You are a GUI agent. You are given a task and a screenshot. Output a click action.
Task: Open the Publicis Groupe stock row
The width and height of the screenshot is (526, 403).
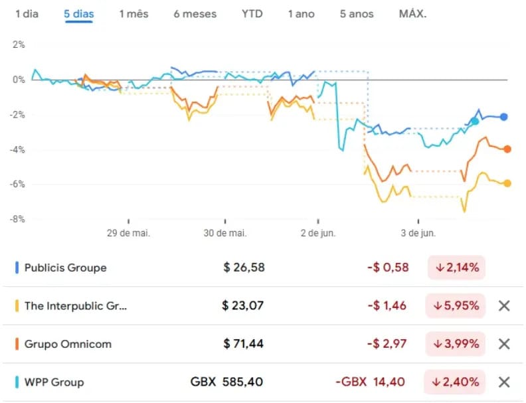(x=65, y=268)
